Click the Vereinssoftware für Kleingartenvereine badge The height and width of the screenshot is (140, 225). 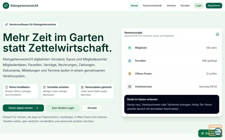[x=31, y=25]
